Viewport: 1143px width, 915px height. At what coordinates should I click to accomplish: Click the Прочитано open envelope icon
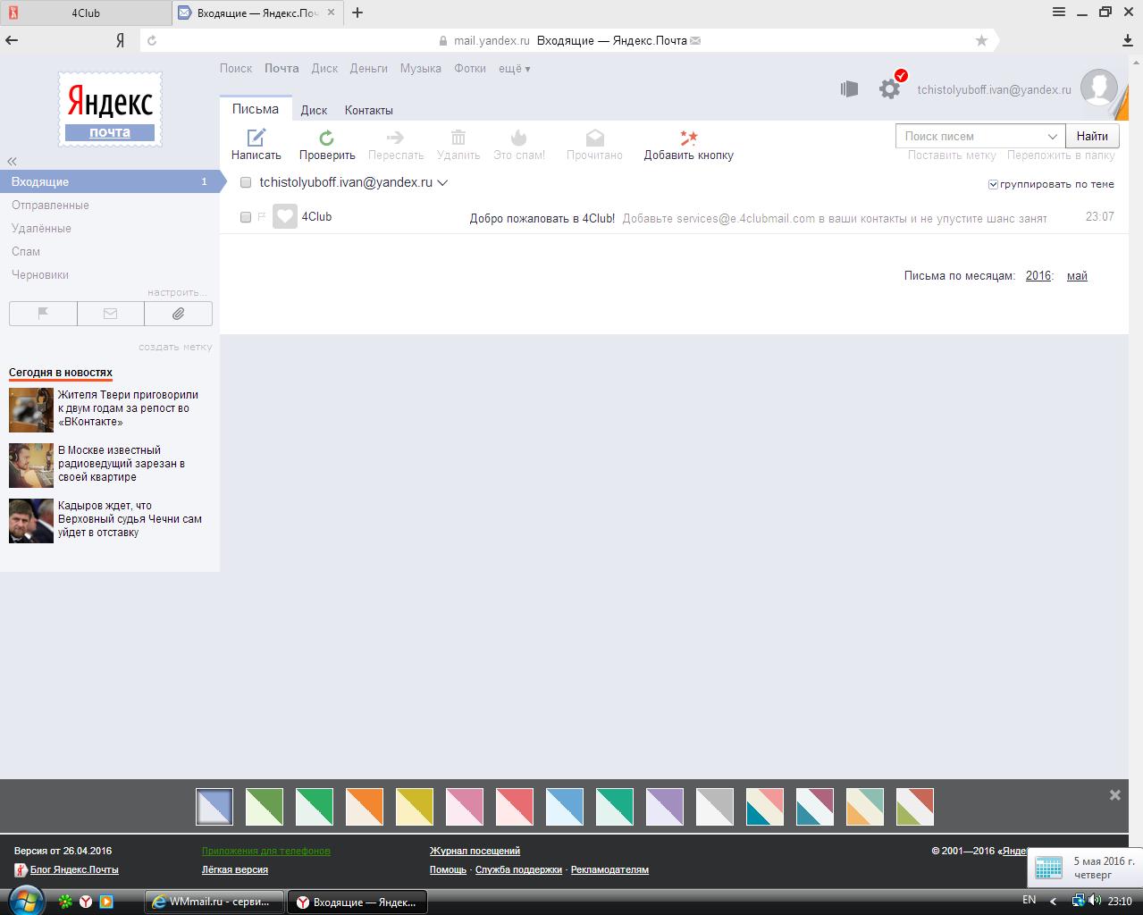click(x=595, y=138)
